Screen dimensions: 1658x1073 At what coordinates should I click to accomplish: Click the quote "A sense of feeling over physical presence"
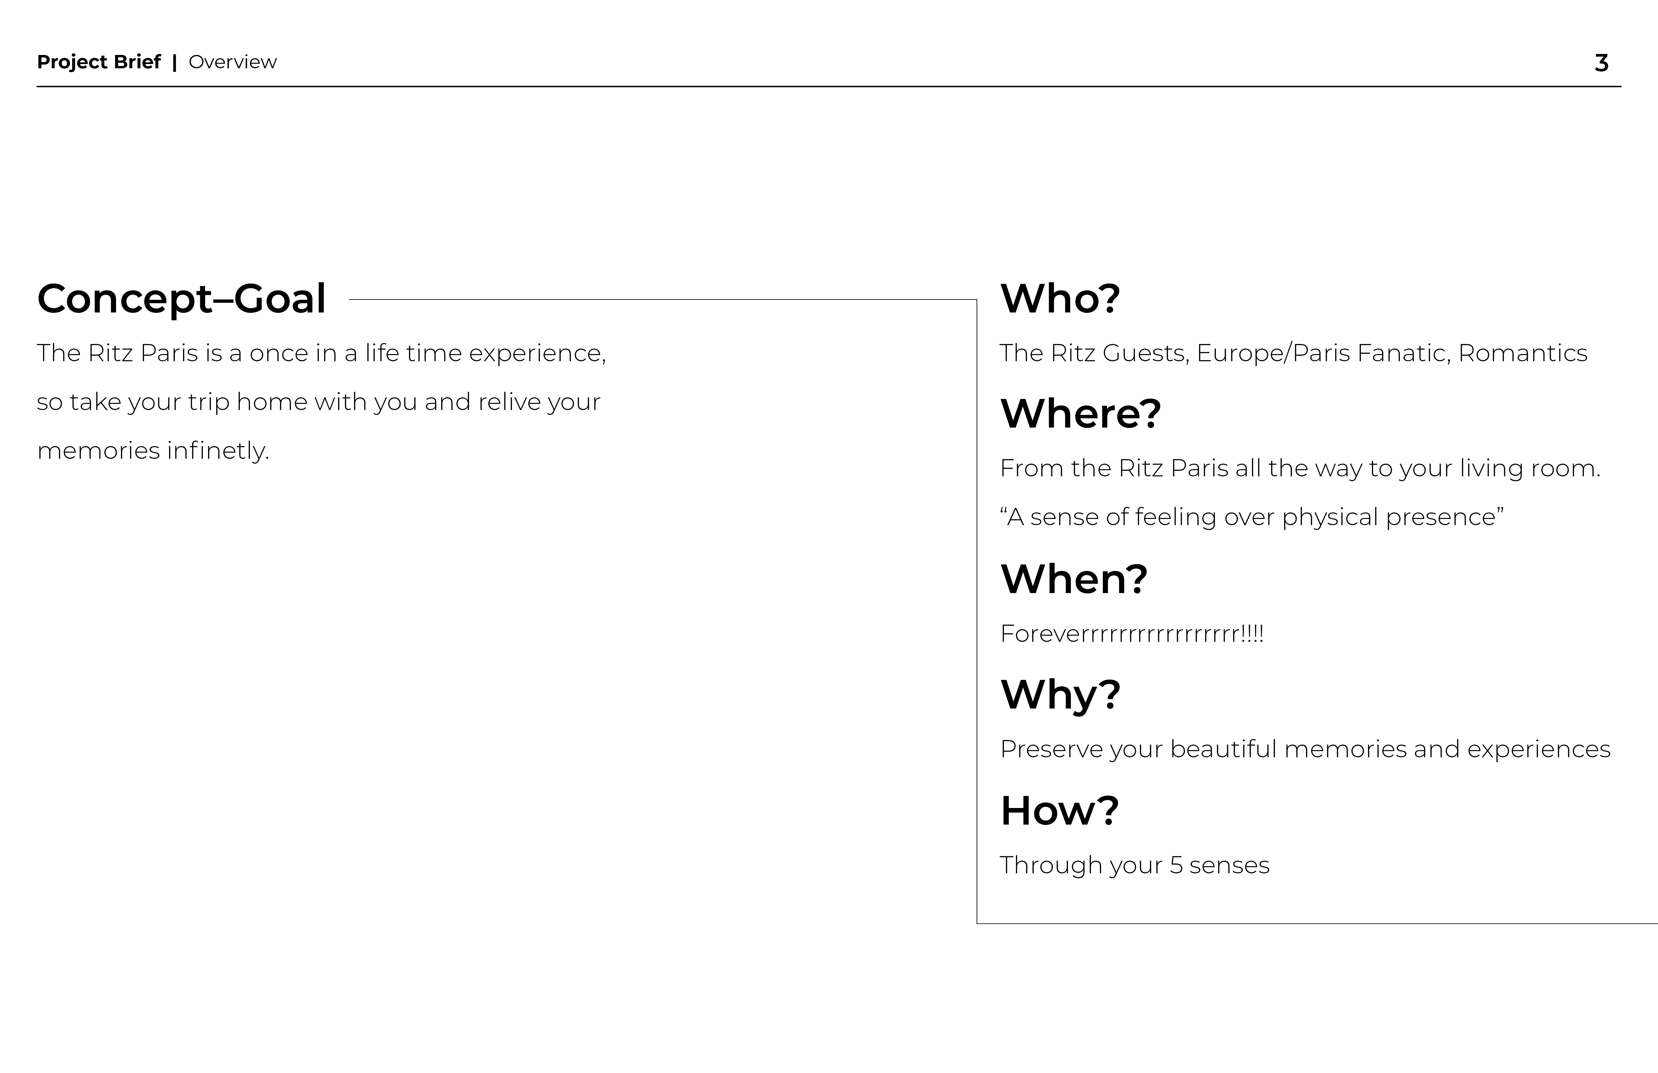pyautogui.click(x=1251, y=517)
